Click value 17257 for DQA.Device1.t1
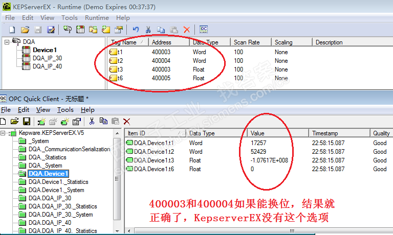Screen dimensions: 393x235 (x=258, y=143)
